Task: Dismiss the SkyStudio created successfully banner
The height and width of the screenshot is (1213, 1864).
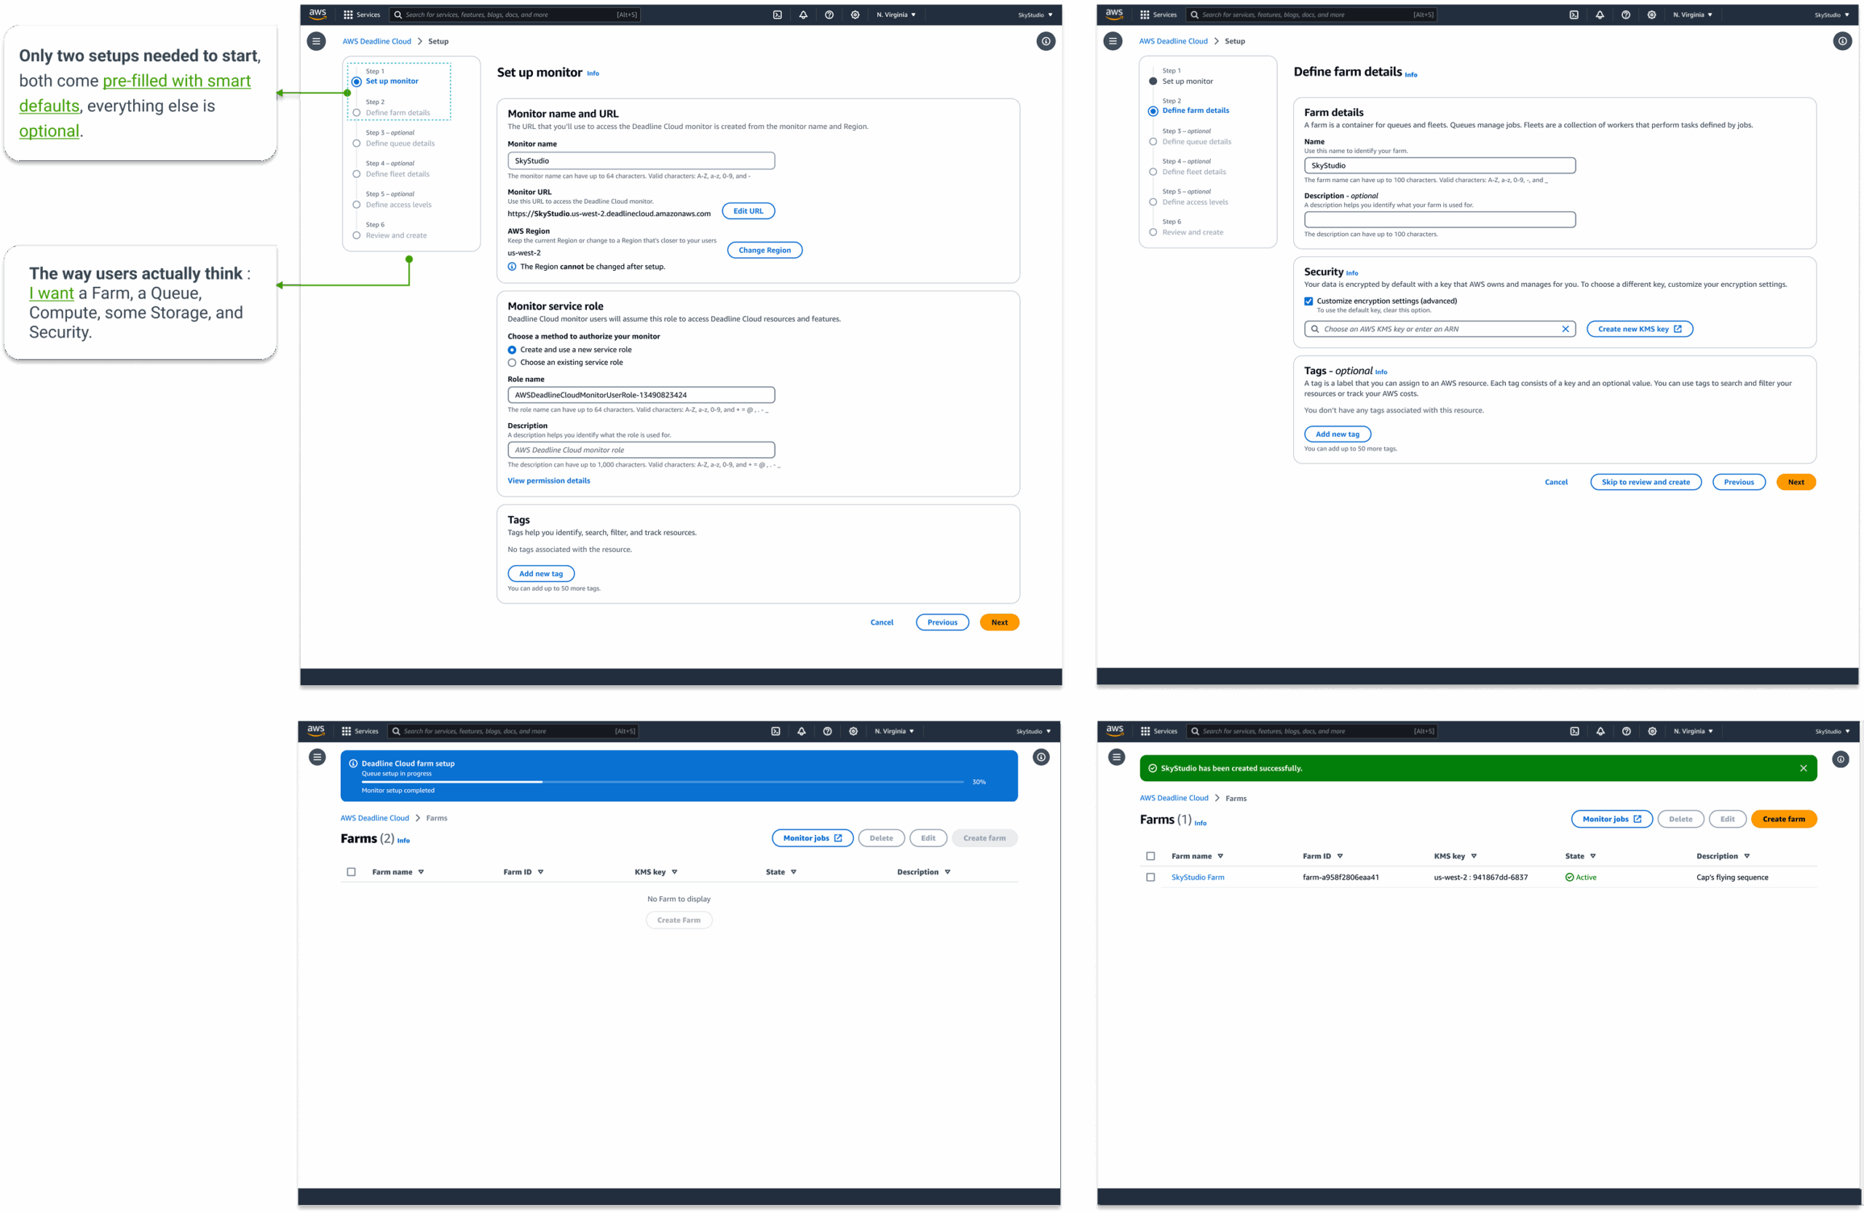Action: click(x=1803, y=768)
